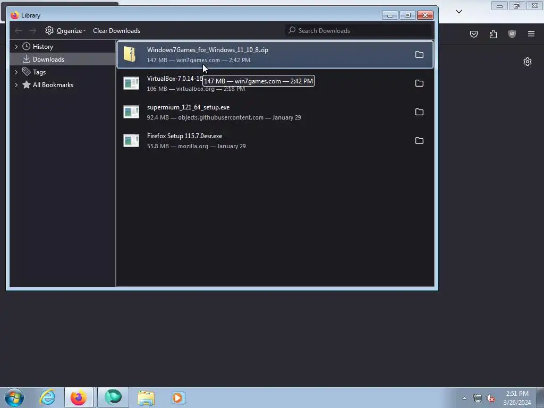The height and width of the screenshot is (408, 544).
Task: Click the Library forward arrow
Action: tap(32, 31)
